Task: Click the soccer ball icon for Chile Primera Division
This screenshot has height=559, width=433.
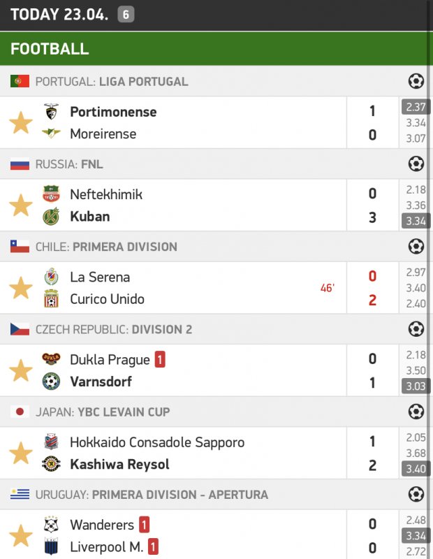Action: [x=416, y=247]
